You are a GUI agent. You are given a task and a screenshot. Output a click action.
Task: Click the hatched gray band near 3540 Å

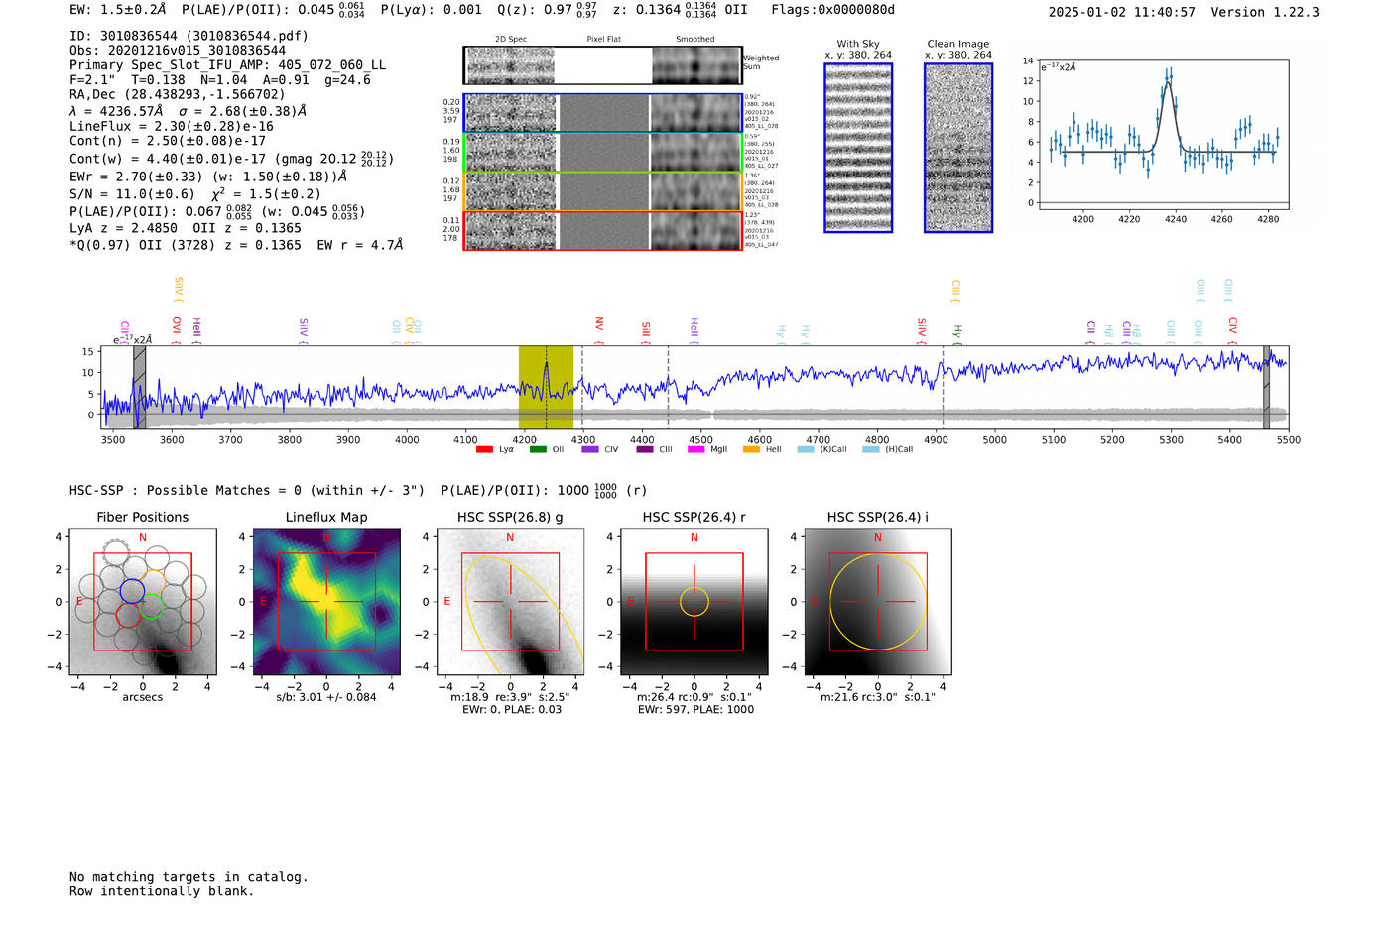click(x=140, y=387)
